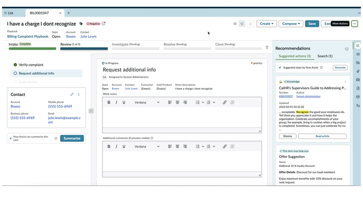Insert a numbered list in Work notes
The height and width of the screenshot is (201, 363).
[208, 102]
